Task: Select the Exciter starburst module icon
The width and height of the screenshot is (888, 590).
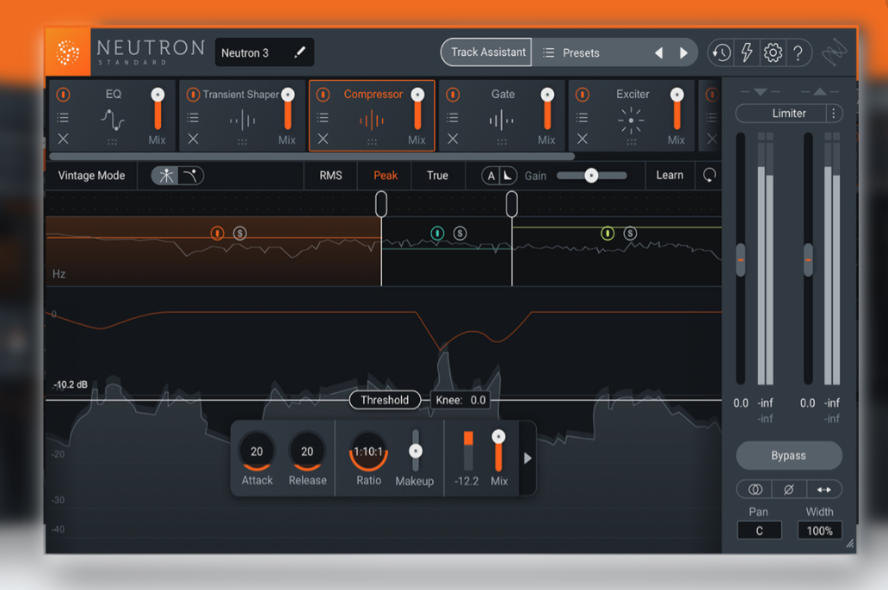Action: 631,120
